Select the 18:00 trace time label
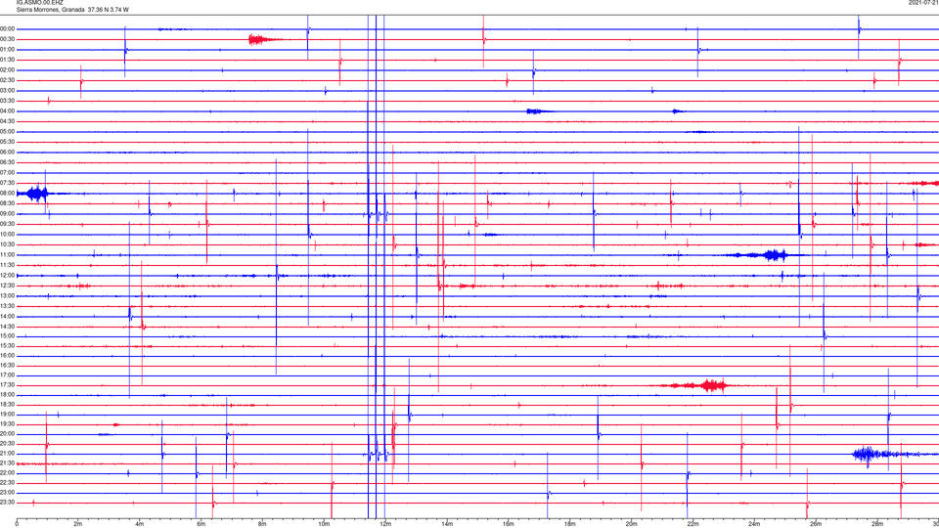Viewport: 939px width, 528px height. click(8, 395)
